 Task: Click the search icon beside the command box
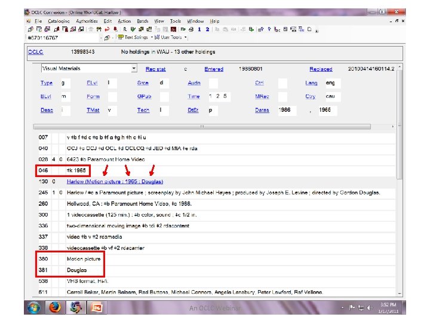point(107,38)
